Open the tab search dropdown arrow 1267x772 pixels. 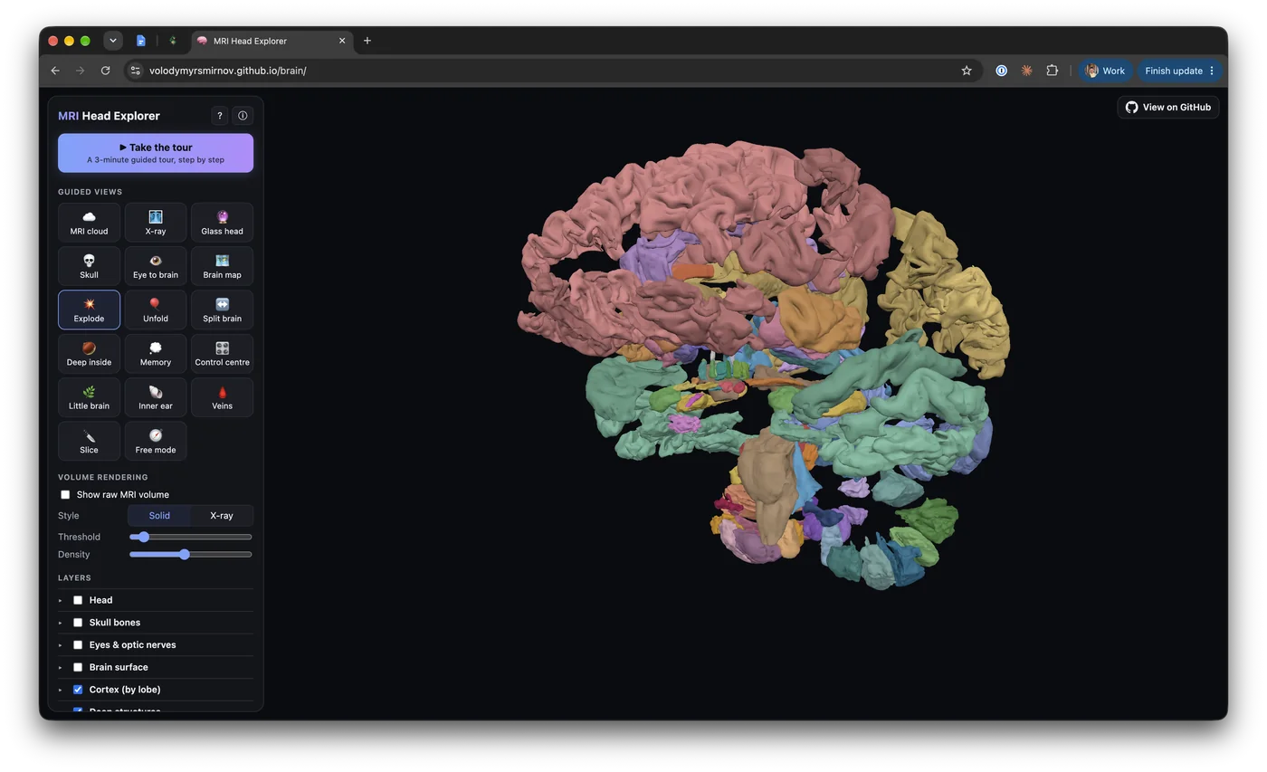click(113, 41)
